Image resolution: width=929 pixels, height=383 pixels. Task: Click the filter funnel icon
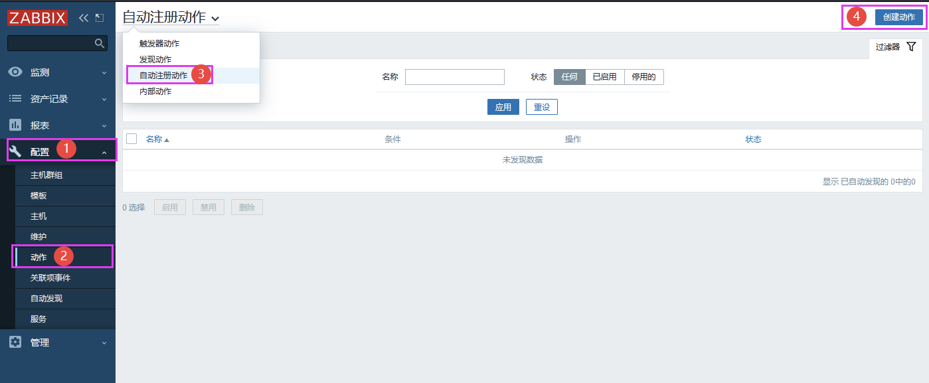[x=911, y=46]
